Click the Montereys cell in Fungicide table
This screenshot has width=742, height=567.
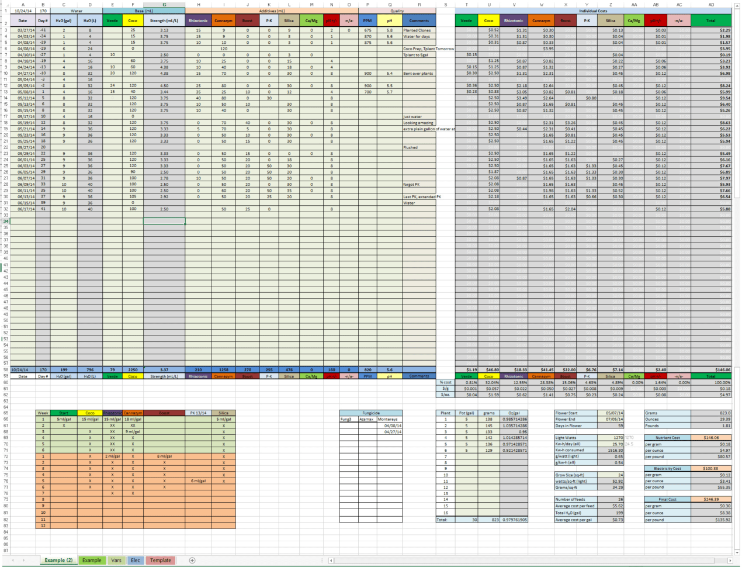point(389,419)
